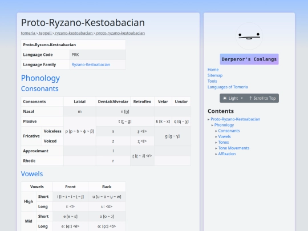Click the High vowel row label
The width and height of the screenshot is (308, 231).
29,201
